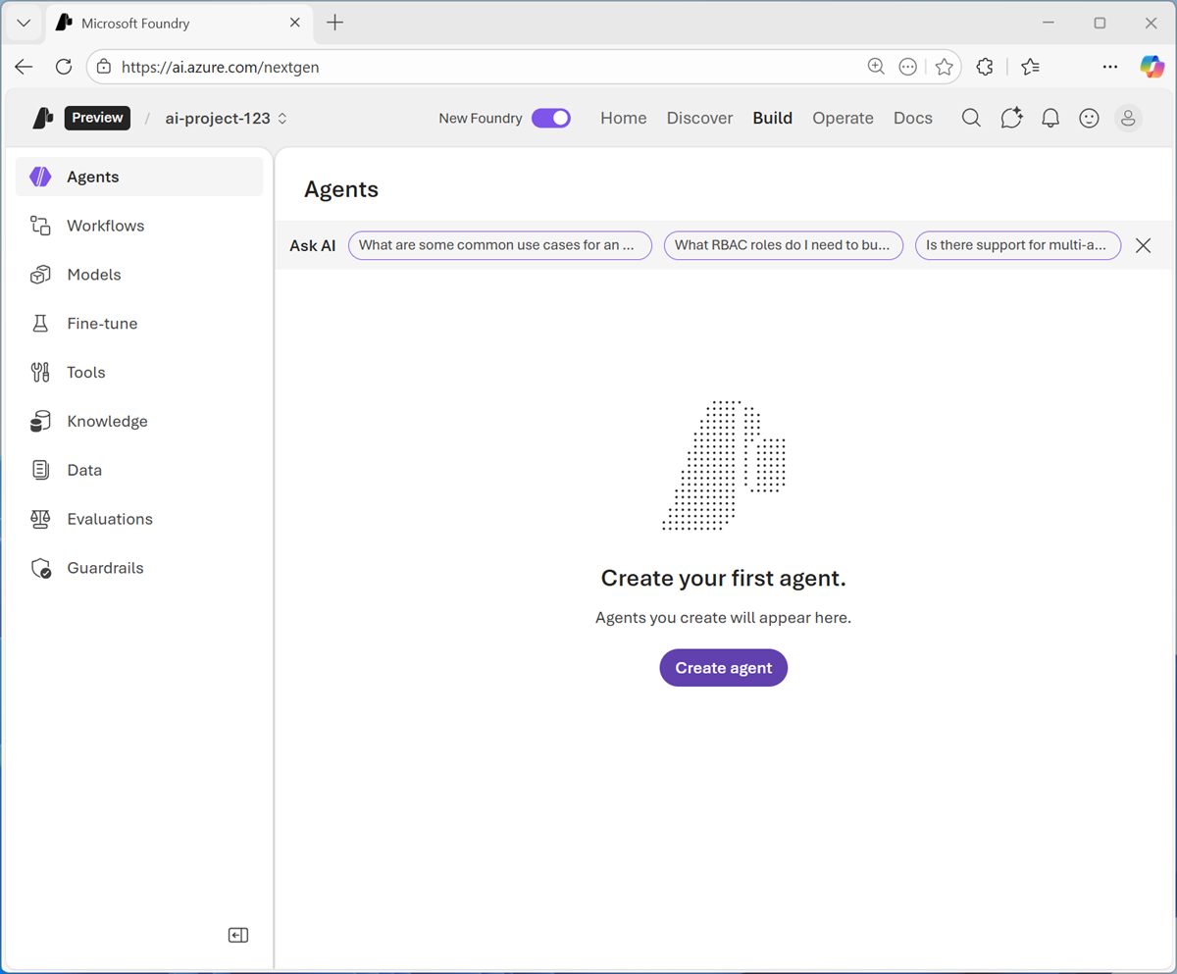Viewport: 1177px width, 974px height.
Task: Open the Tools section
Action: (85, 372)
